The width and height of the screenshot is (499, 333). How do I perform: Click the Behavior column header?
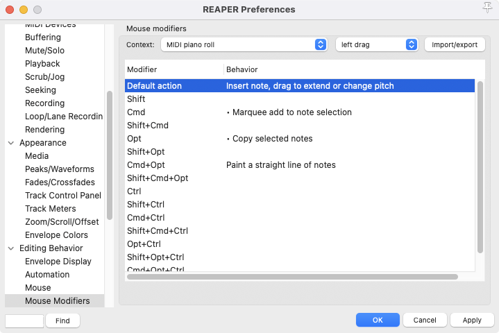click(x=242, y=70)
